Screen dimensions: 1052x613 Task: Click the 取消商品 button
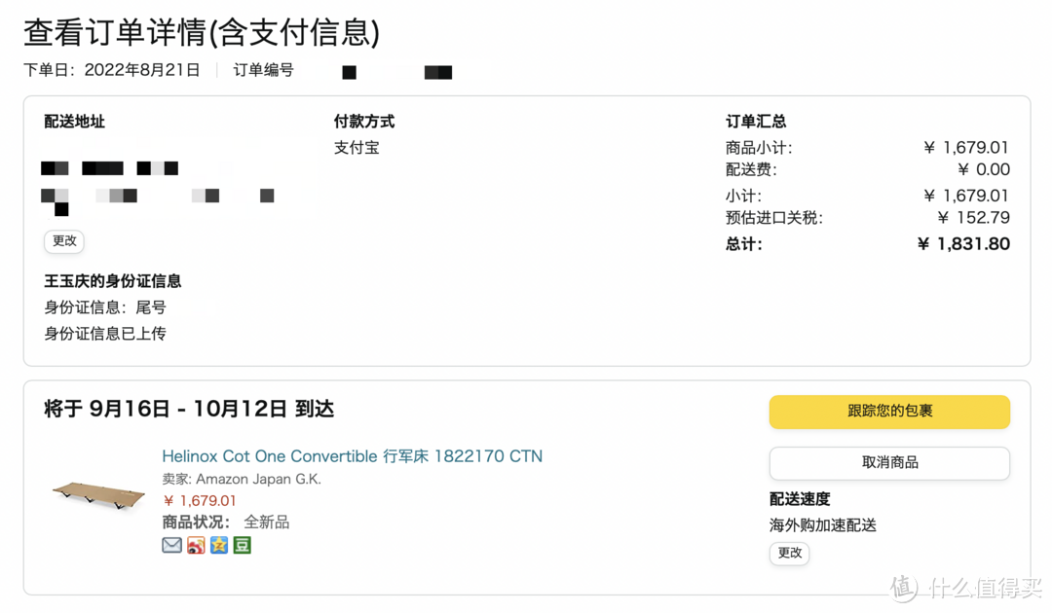coord(889,463)
